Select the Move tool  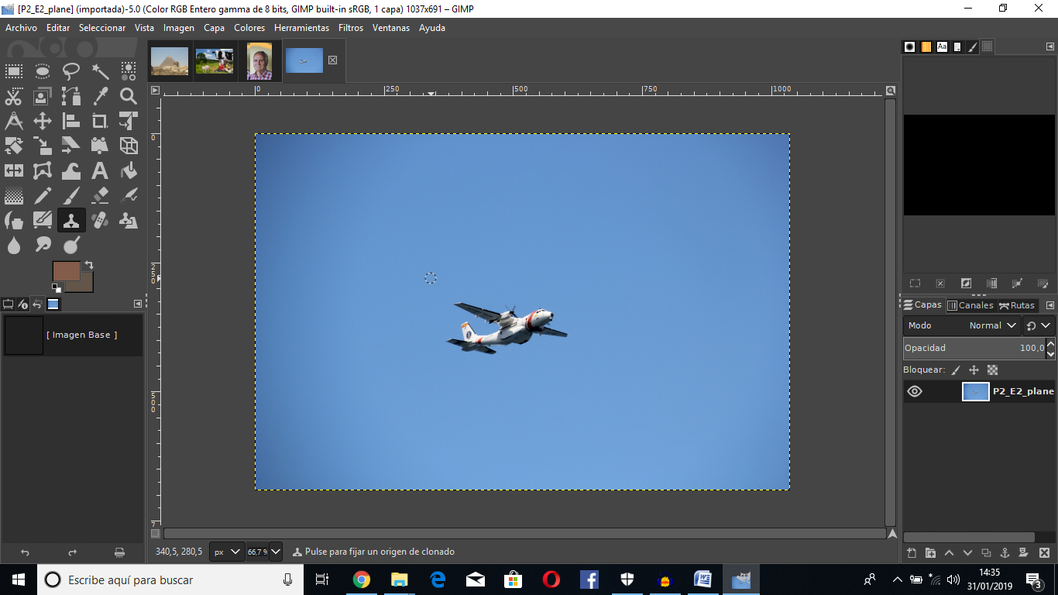tap(43, 122)
